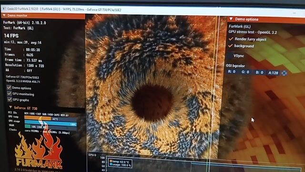Click the AA Off value
The height and width of the screenshot is (172, 305).
[x=30, y=71]
